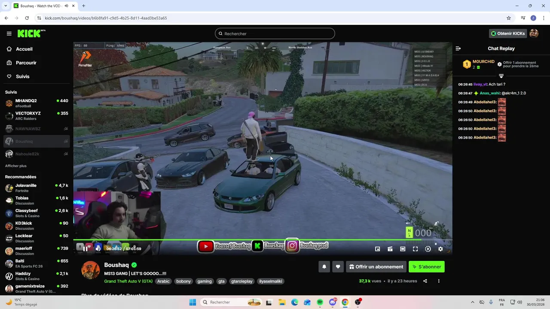Open a new browser tab
The image size is (550, 309).
pos(83,6)
